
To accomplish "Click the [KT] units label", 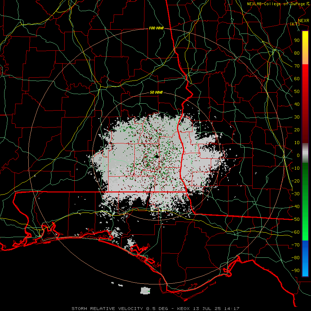I will 295,24.
